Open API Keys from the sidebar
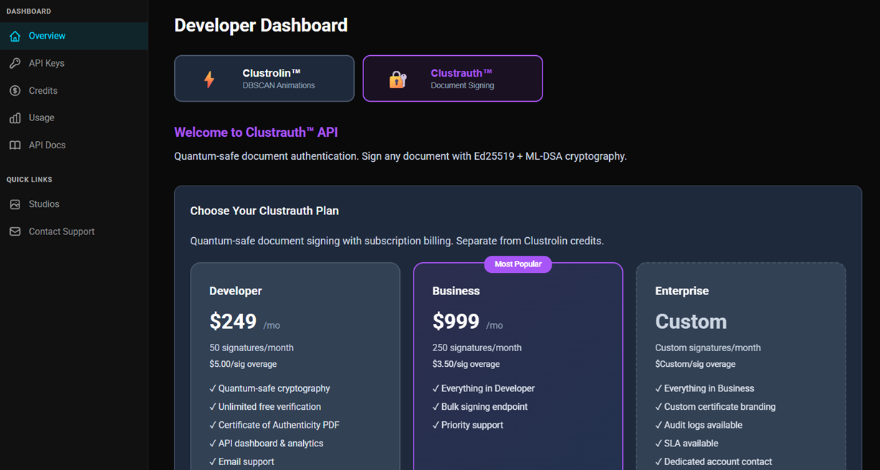The image size is (880, 470). pyautogui.click(x=47, y=63)
